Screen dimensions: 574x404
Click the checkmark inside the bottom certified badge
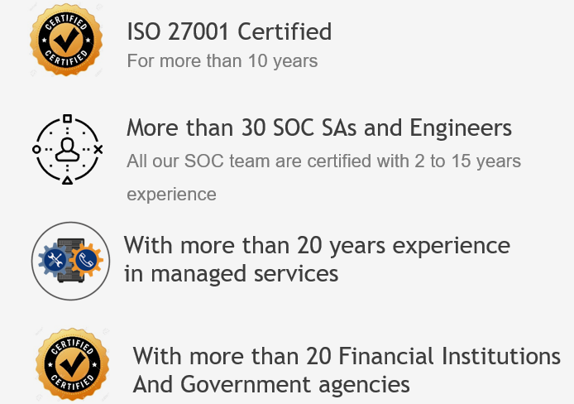[73, 364]
